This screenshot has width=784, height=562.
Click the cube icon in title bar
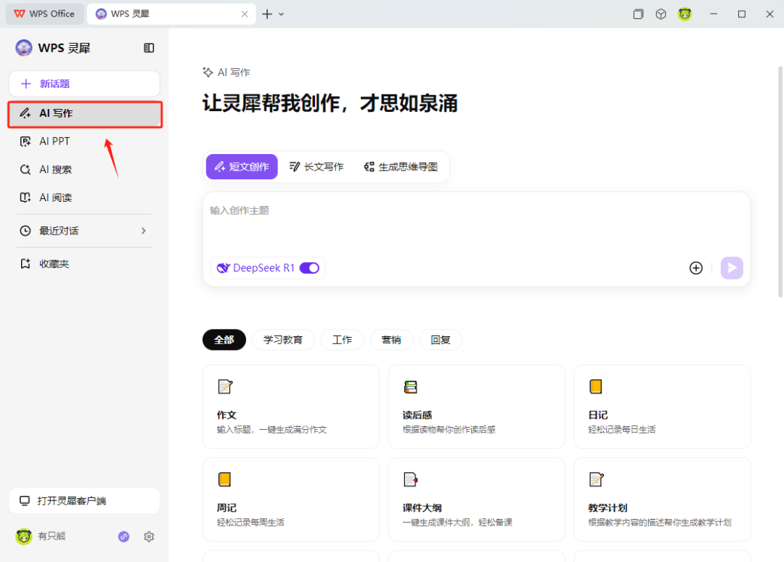(x=661, y=14)
